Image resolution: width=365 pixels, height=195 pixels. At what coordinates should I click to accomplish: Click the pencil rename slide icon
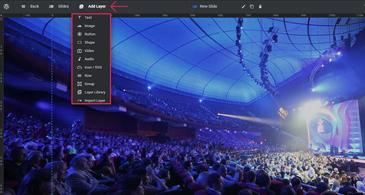coord(244,7)
